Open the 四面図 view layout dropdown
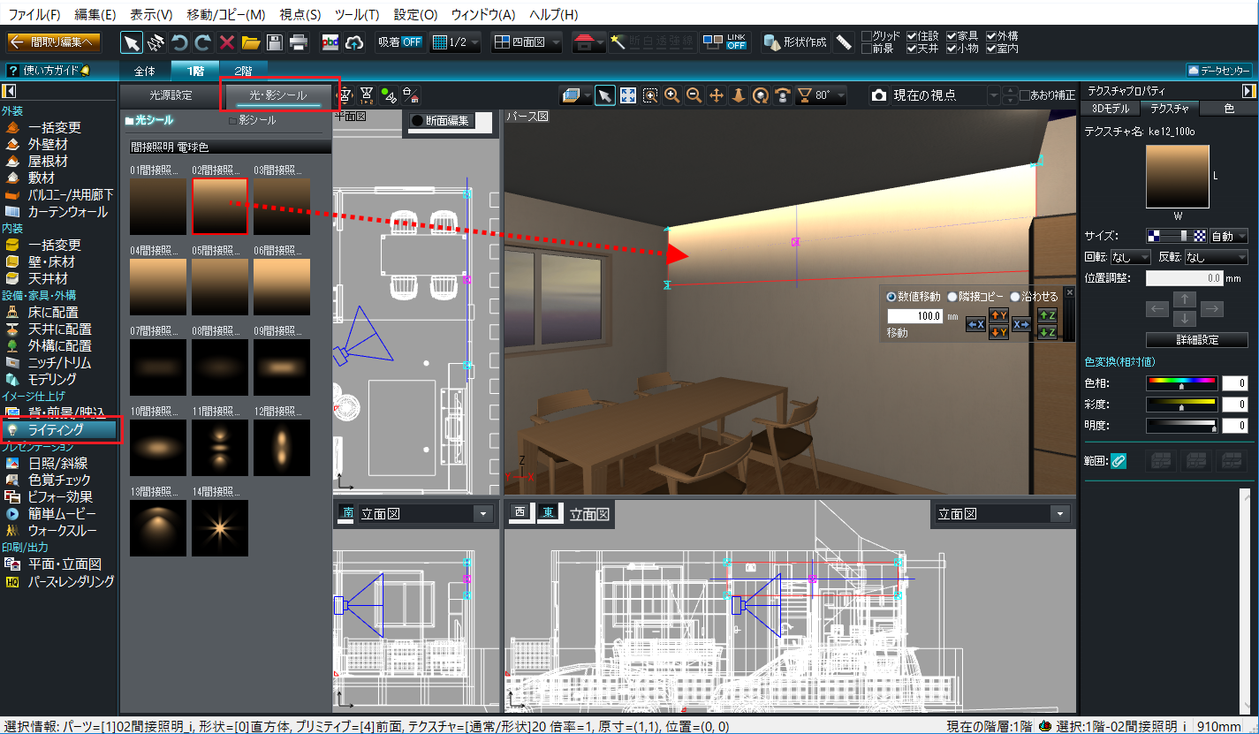Image resolution: width=1259 pixels, height=734 pixels. [x=527, y=42]
